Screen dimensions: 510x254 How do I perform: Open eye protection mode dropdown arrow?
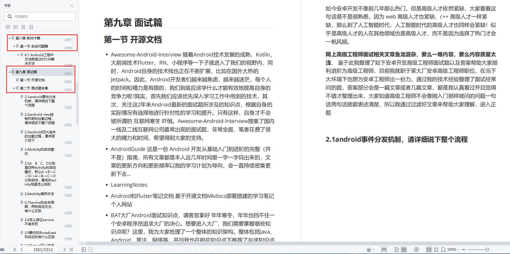pyautogui.click(x=373, y=250)
